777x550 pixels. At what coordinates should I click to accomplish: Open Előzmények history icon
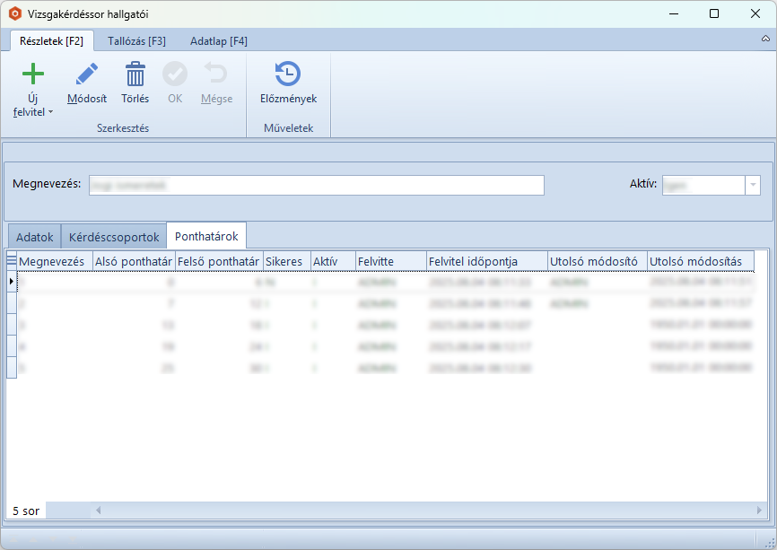pyautogui.click(x=288, y=74)
